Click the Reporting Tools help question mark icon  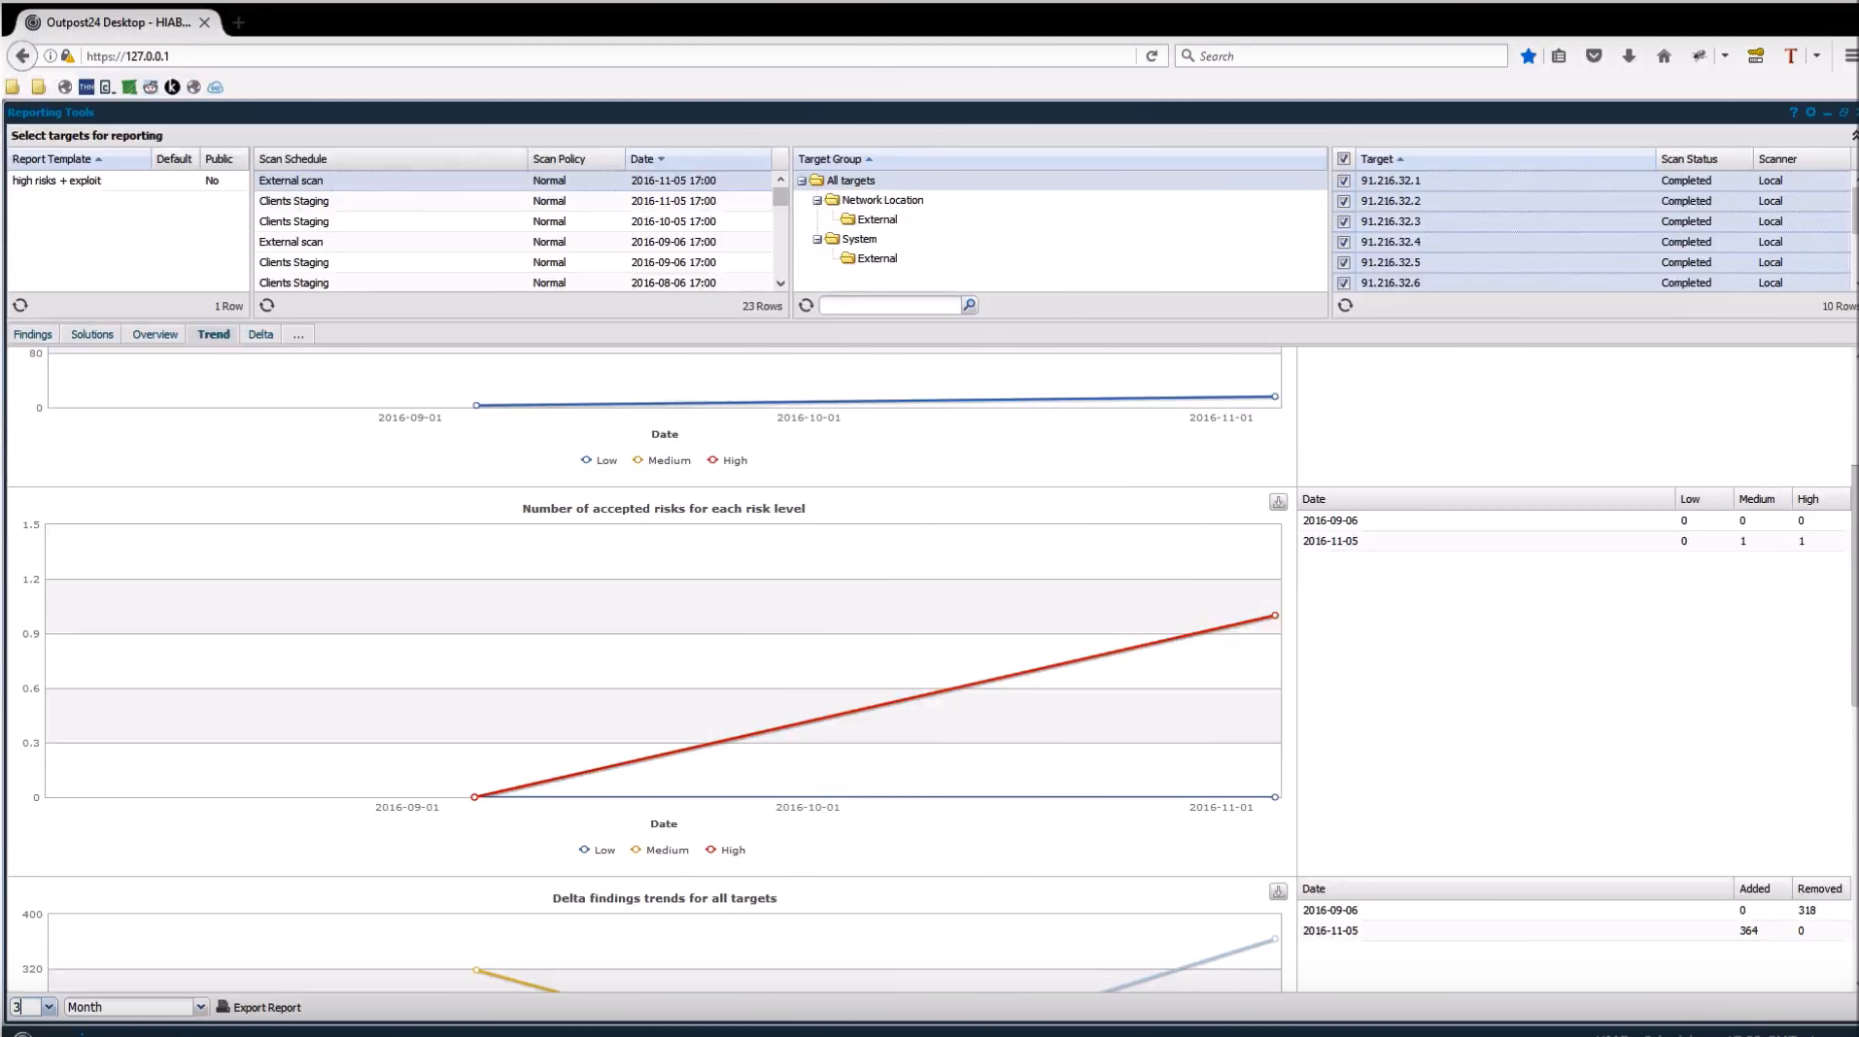pos(1793,113)
